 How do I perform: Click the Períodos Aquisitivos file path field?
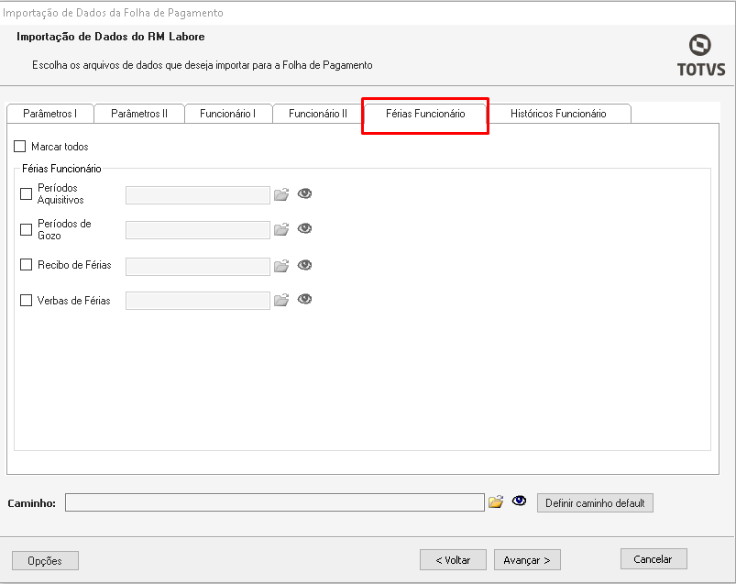198,195
